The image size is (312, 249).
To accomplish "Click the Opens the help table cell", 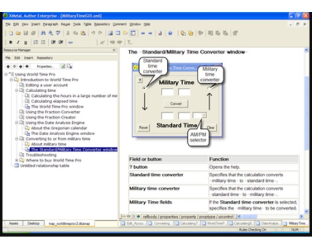I will click(x=254, y=167).
